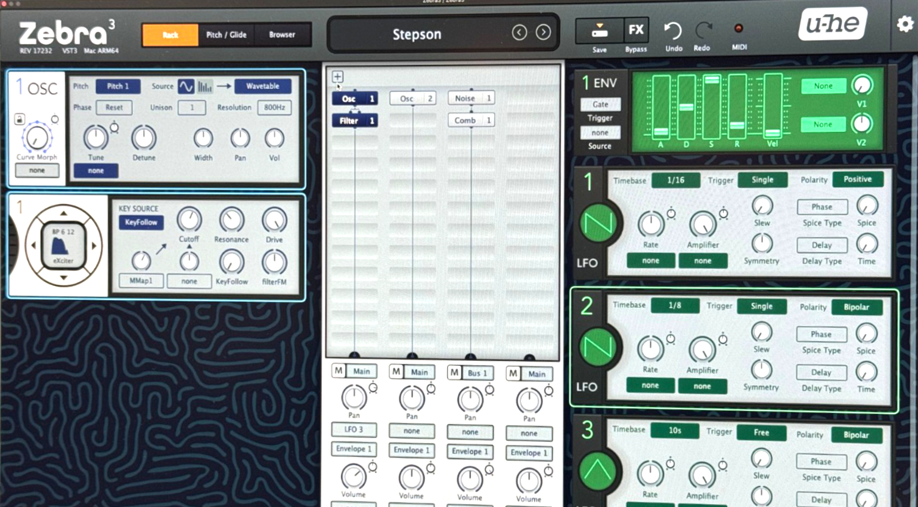Select the sine wave source icon in OSC 1
The height and width of the screenshot is (507, 918).
186,86
